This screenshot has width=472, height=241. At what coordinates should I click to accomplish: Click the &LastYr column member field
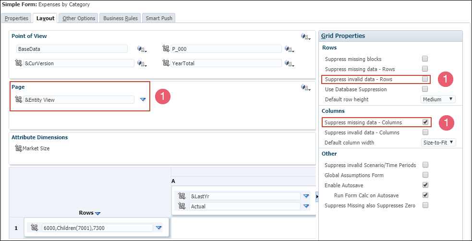[245, 196]
